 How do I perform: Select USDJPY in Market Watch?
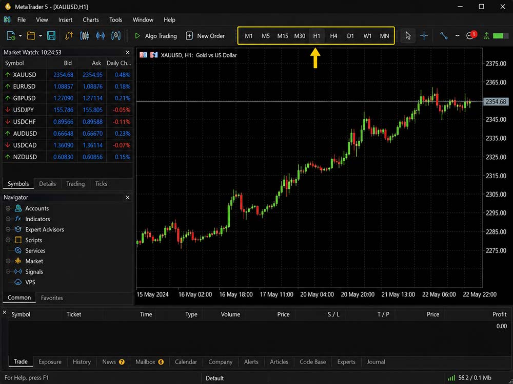pyautogui.click(x=67, y=110)
